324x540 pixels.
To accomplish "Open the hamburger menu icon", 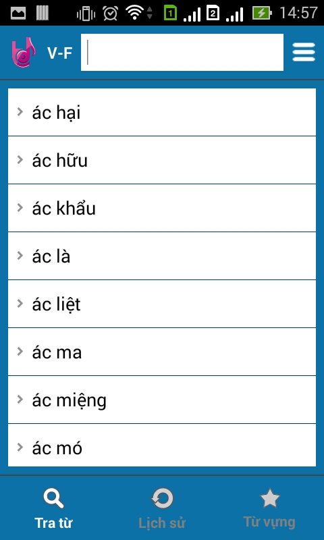I will point(304,52).
